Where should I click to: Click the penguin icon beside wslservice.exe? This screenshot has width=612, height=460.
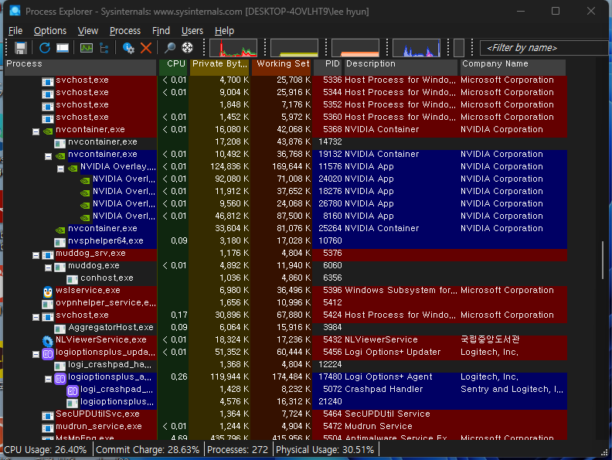(48, 291)
